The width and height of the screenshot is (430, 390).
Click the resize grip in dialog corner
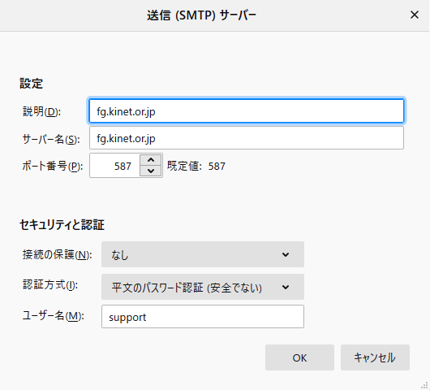424,385
